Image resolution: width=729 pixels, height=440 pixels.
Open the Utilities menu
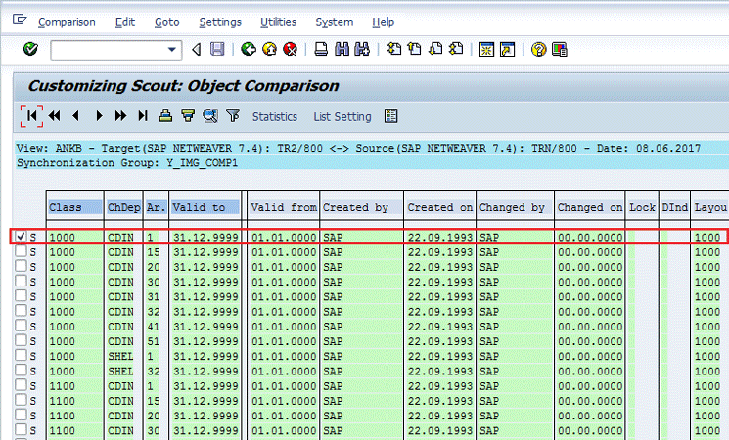click(x=278, y=22)
